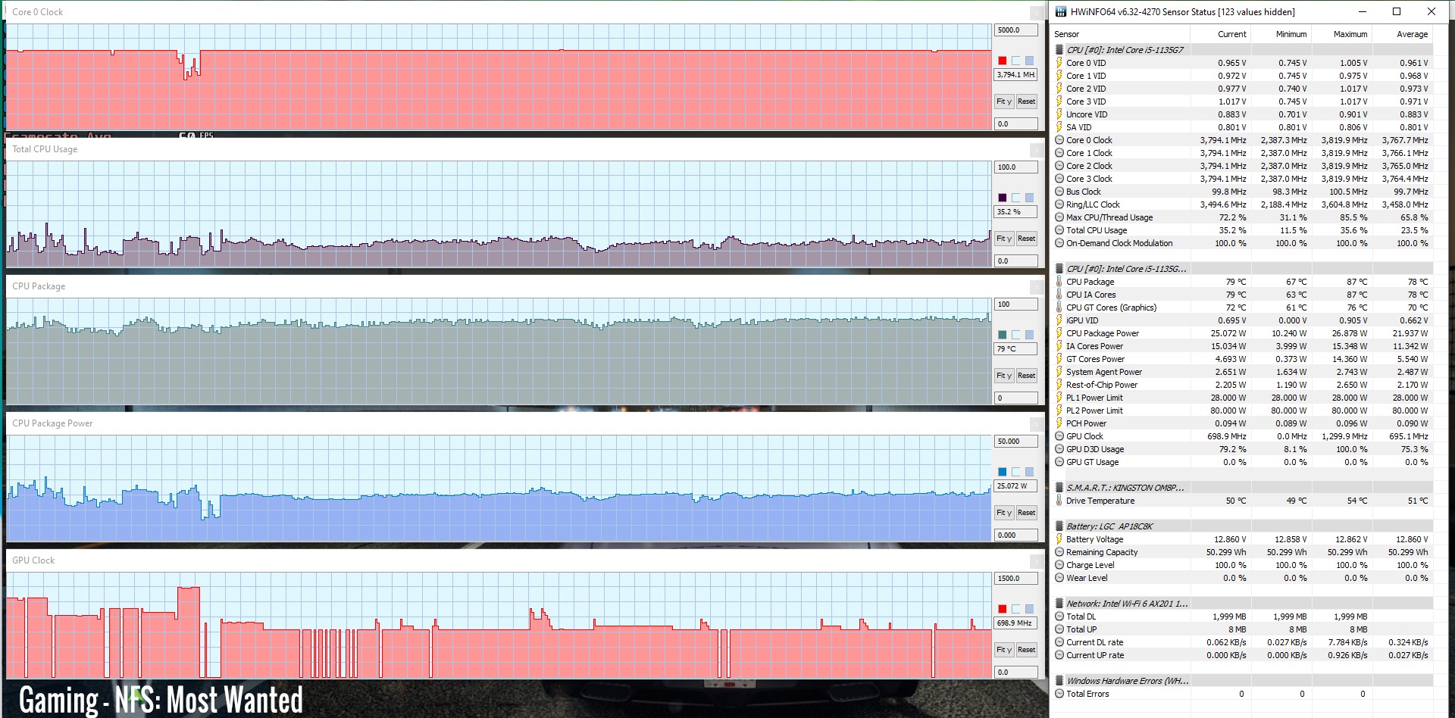Click the lightning icon beside Battery Voltage
The width and height of the screenshot is (1455, 718).
click(x=1059, y=539)
